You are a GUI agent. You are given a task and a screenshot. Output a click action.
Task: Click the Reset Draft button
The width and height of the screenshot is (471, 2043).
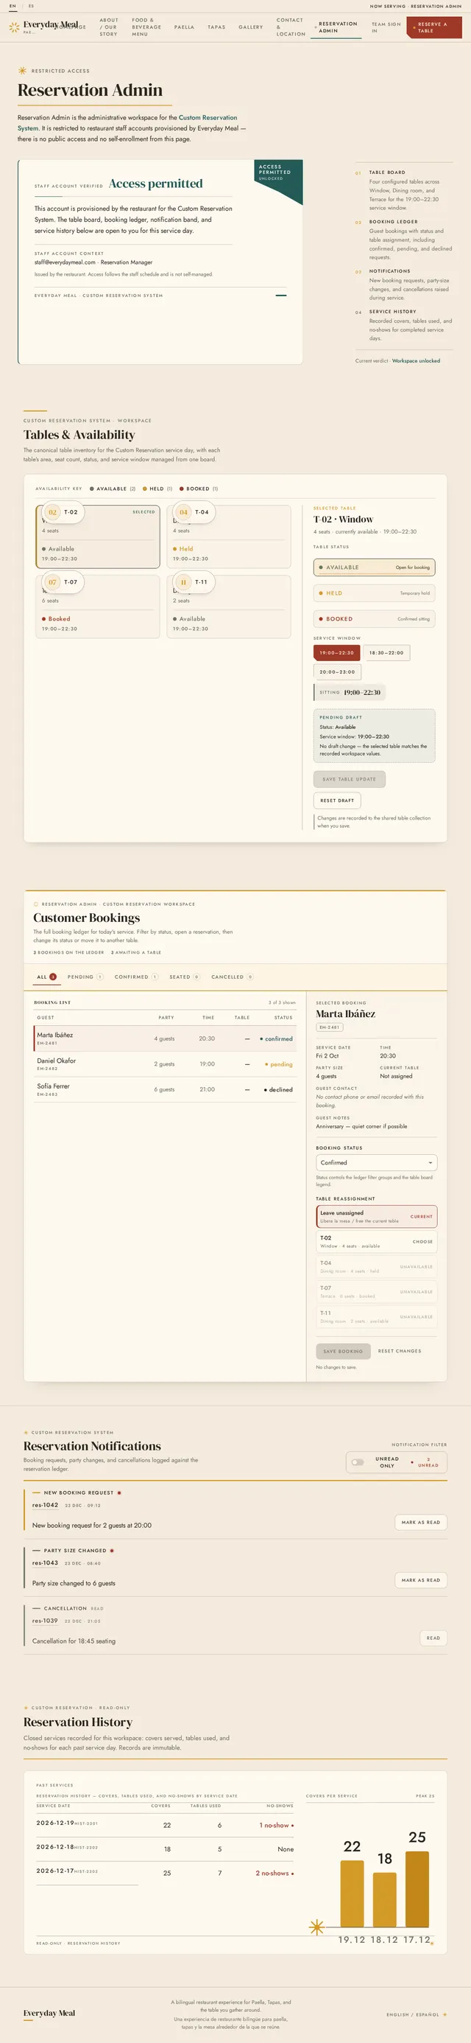coord(337,800)
